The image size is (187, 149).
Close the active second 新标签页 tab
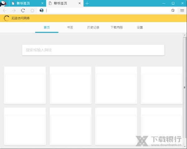[x=79, y=3]
